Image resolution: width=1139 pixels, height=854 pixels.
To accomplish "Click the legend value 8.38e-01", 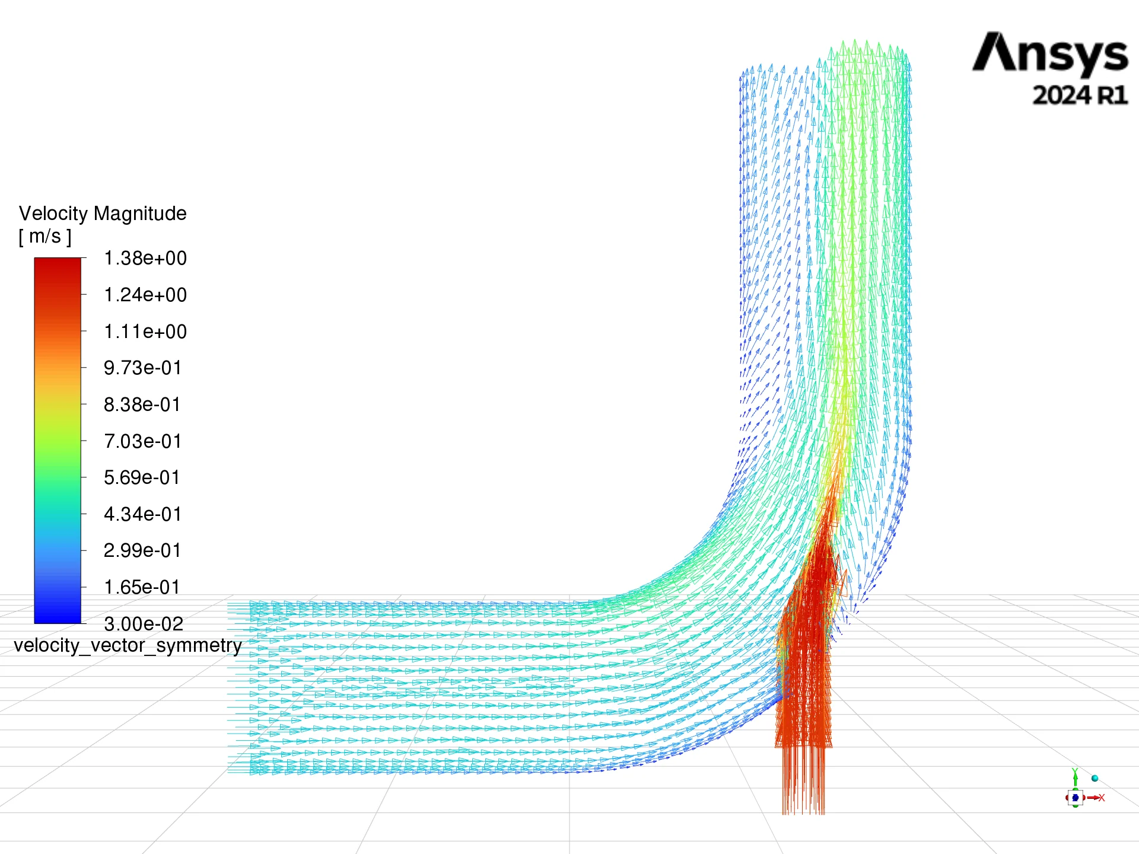I will coord(142,404).
